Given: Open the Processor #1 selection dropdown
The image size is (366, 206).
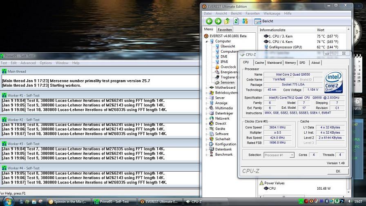Looking at the screenshot, I should click(x=292, y=155).
